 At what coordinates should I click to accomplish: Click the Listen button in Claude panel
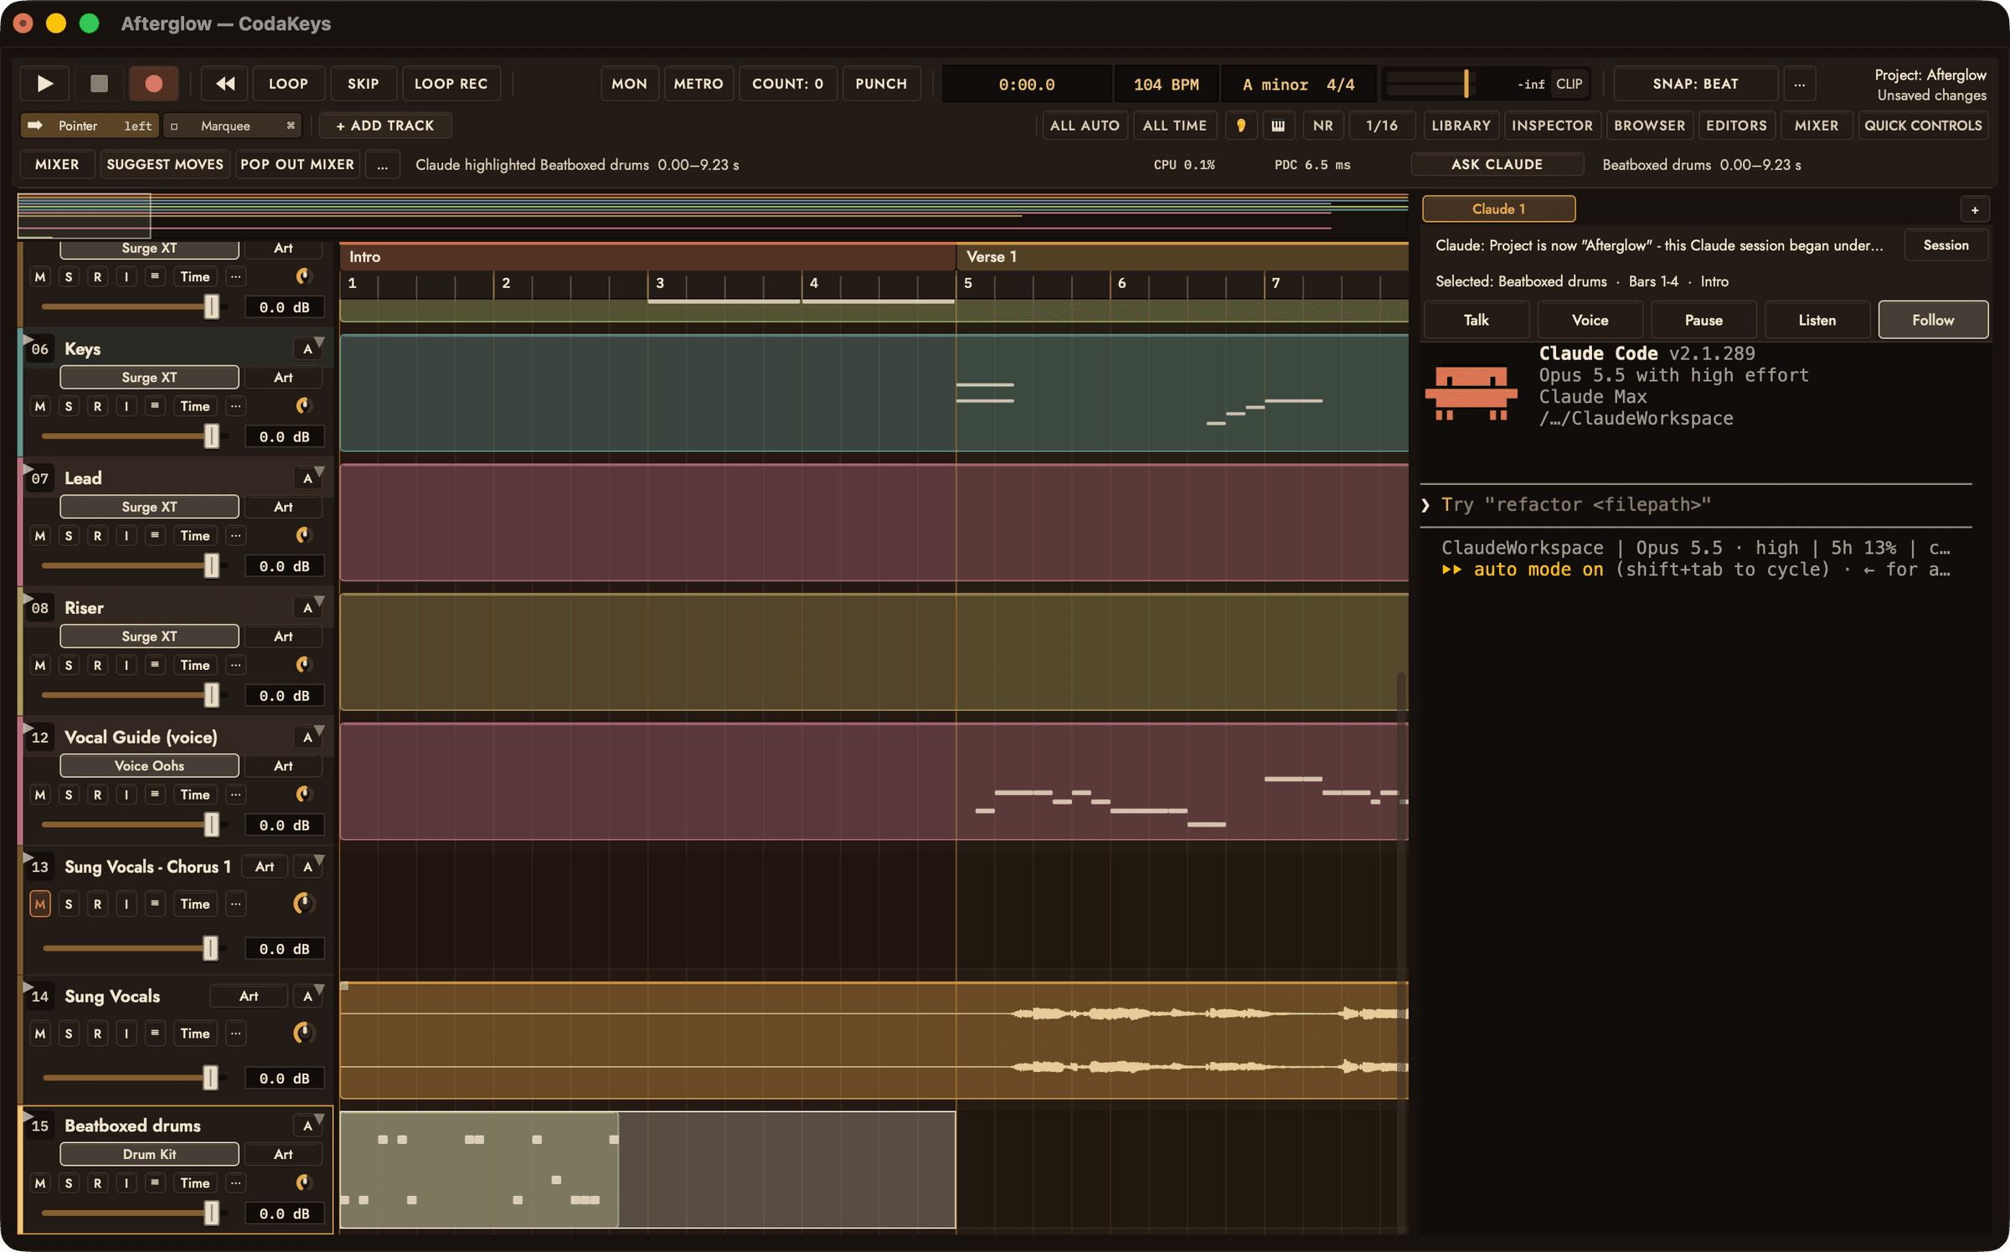1817,320
